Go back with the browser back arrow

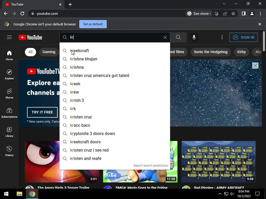point(6,13)
